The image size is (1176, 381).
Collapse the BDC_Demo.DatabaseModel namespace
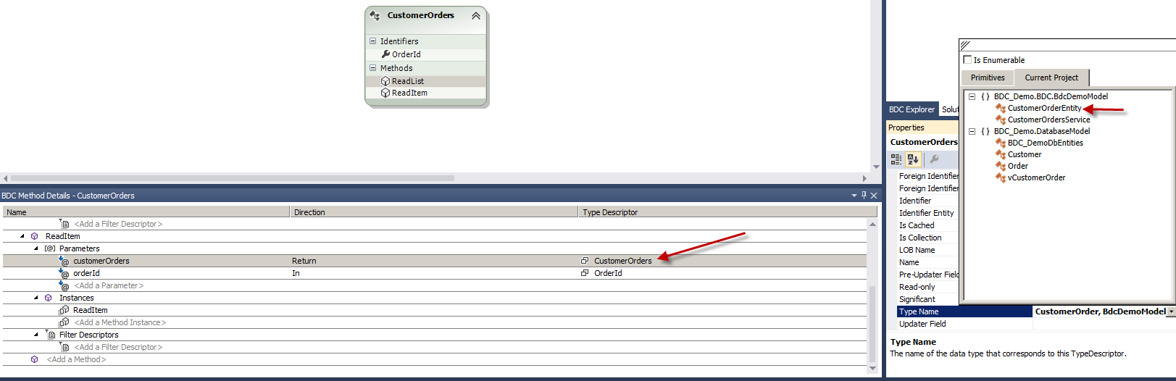(x=972, y=131)
